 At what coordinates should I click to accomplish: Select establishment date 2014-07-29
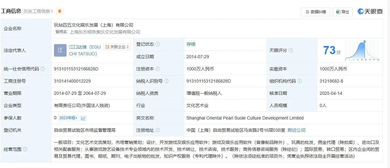[x=198, y=57]
